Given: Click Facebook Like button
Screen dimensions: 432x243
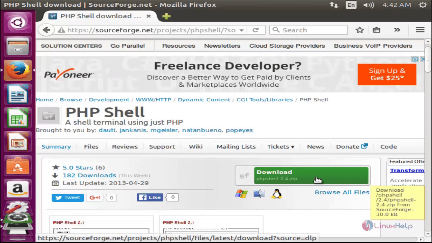Looking at the screenshot, I should point(150,197).
